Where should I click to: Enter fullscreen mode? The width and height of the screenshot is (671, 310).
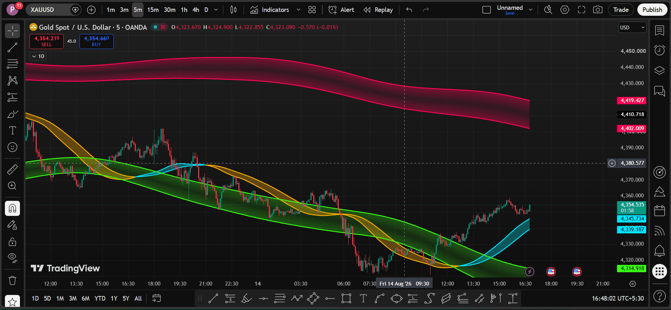click(x=581, y=10)
